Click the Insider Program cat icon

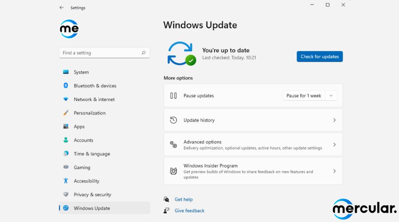click(173, 171)
